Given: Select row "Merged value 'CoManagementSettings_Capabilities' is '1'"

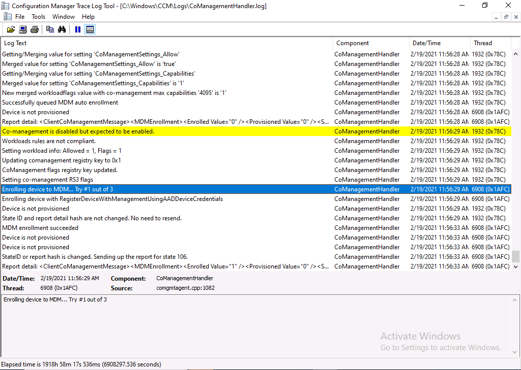Looking at the screenshot, I should pos(256,83).
